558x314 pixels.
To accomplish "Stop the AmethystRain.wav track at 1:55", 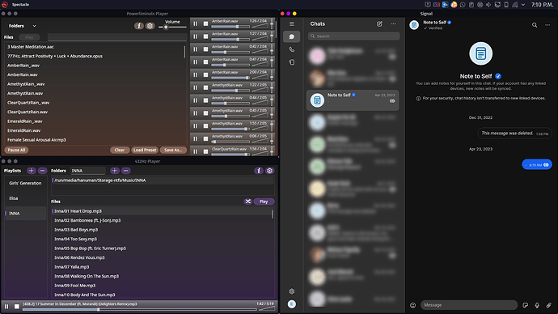I will click(205, 126).
